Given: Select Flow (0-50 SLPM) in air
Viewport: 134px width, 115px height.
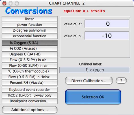Looking at the screenshot, I should point(29,65).
